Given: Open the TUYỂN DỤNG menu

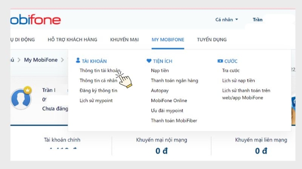Looking at the screenshot, I should (212, 40).
